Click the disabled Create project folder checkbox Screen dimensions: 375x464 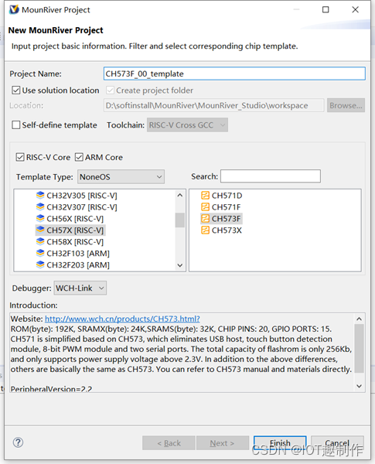pyautogui.click(x=110, y=90)
